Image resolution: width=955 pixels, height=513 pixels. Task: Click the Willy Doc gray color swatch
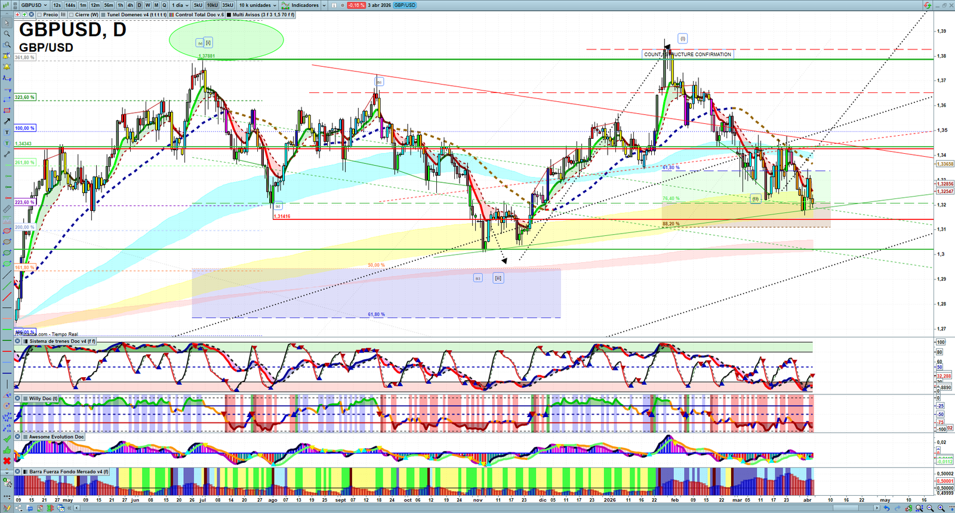pos(25,399)
